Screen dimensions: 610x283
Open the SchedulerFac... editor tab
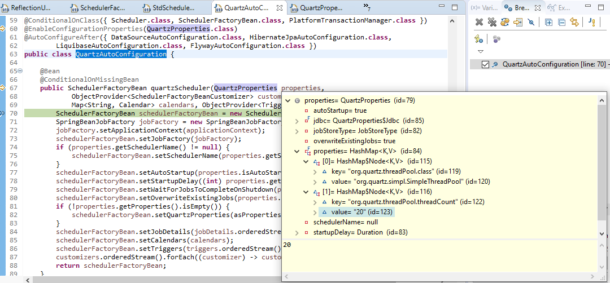coord(97,7)
